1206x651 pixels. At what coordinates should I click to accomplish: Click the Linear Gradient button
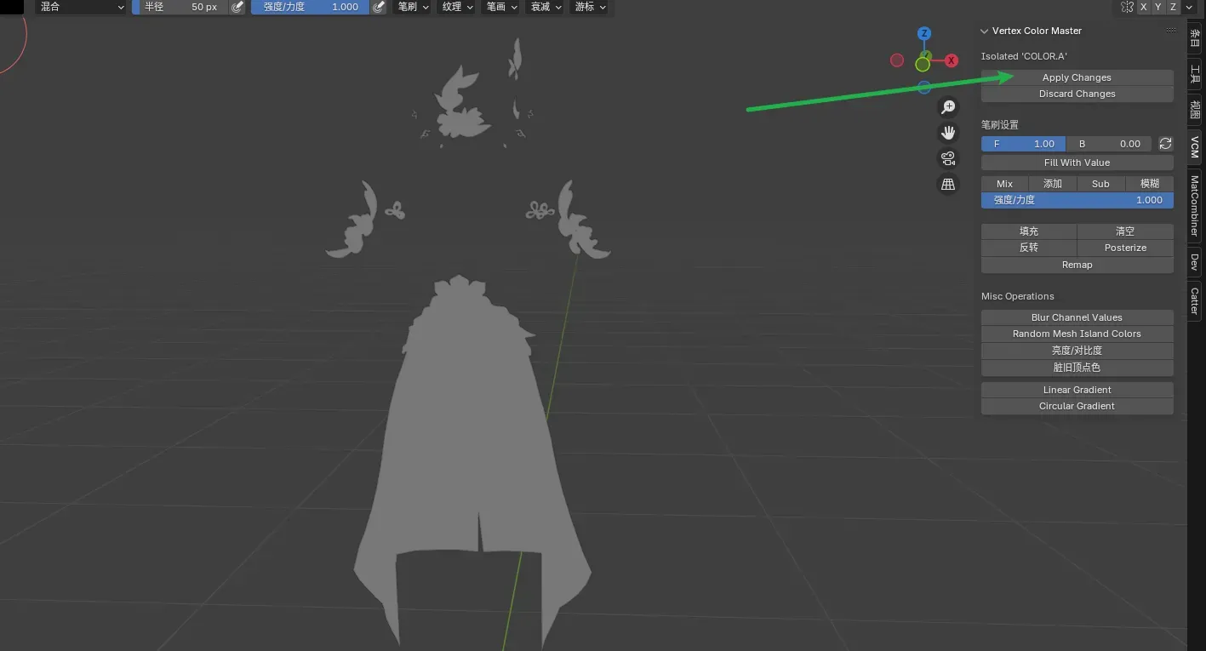tap(1077, 390)
